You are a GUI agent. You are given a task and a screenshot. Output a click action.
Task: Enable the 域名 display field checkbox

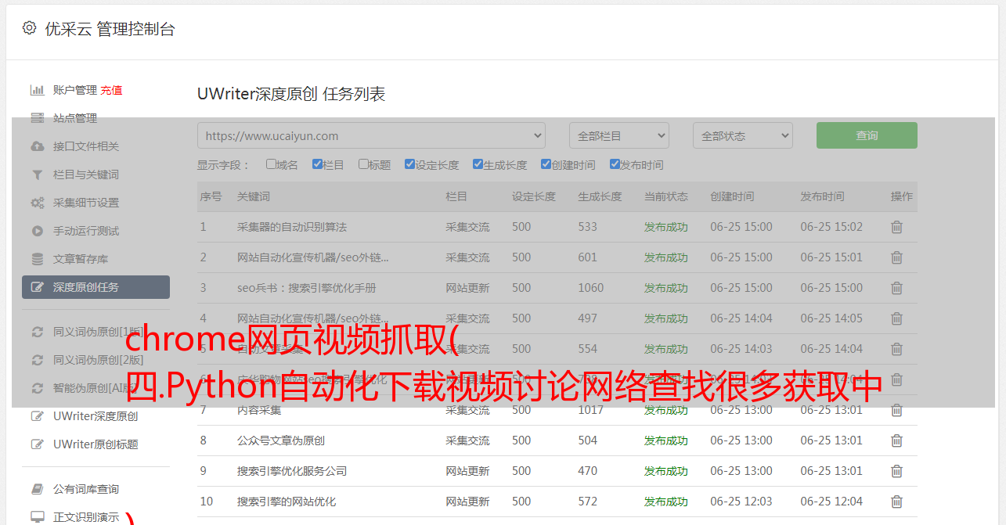click(271, 164)
